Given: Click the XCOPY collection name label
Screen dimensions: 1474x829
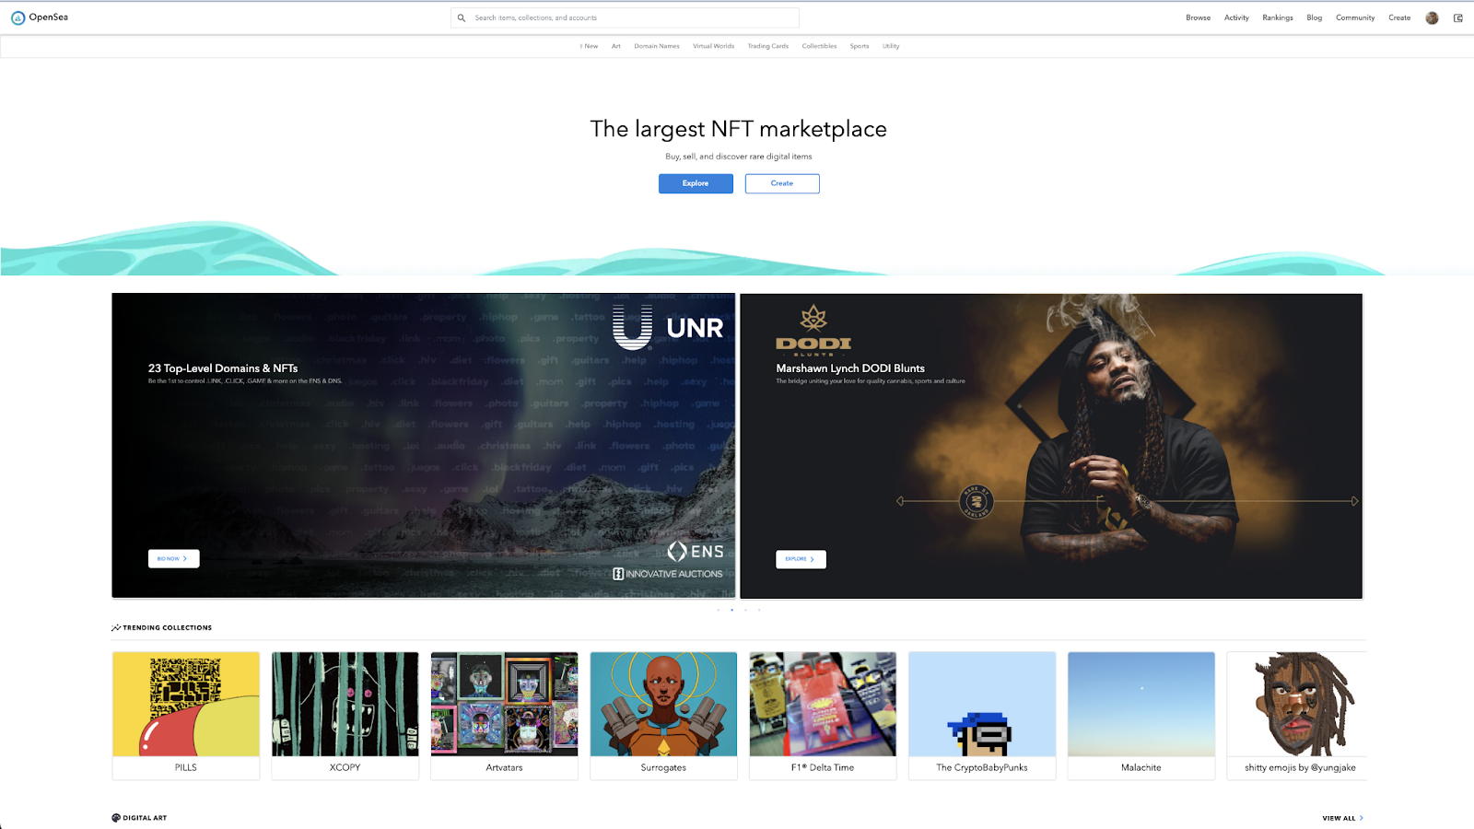Looking at the screenshot, I should click(345, 767).
